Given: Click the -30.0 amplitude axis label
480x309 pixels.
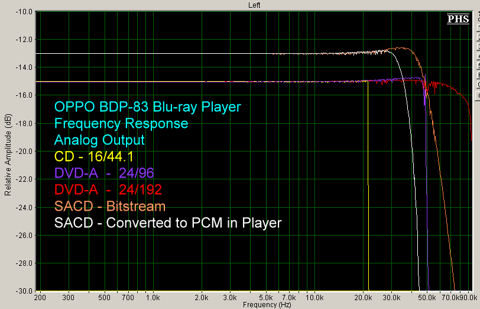Looking at the screenshot, I should point(24,291).
